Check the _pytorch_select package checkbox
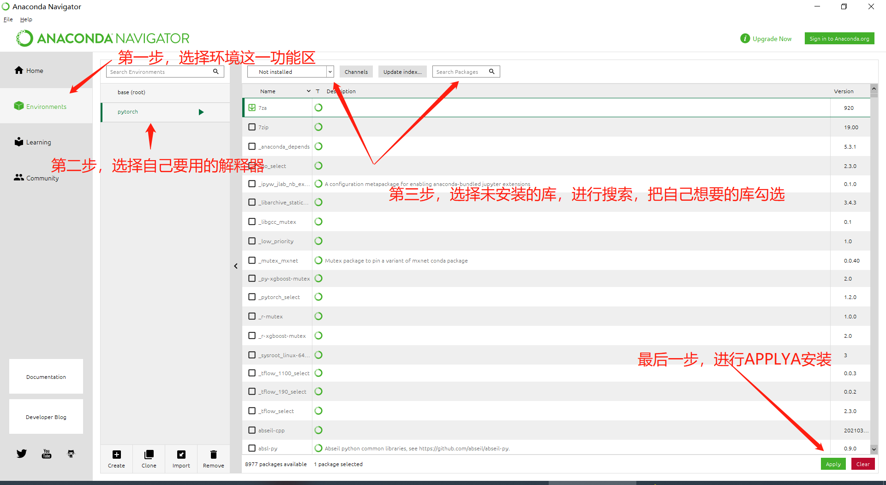The width and height of the screenshot is (886, 485). coord(252,297)
